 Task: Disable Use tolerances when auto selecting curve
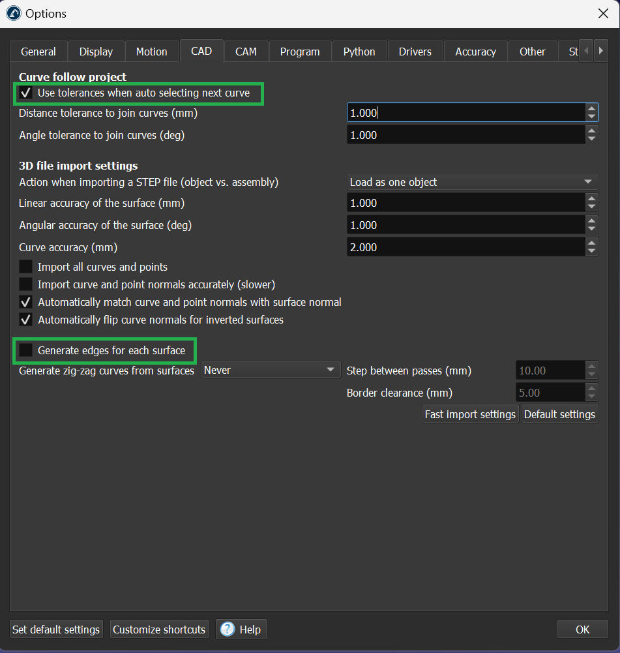26,93
